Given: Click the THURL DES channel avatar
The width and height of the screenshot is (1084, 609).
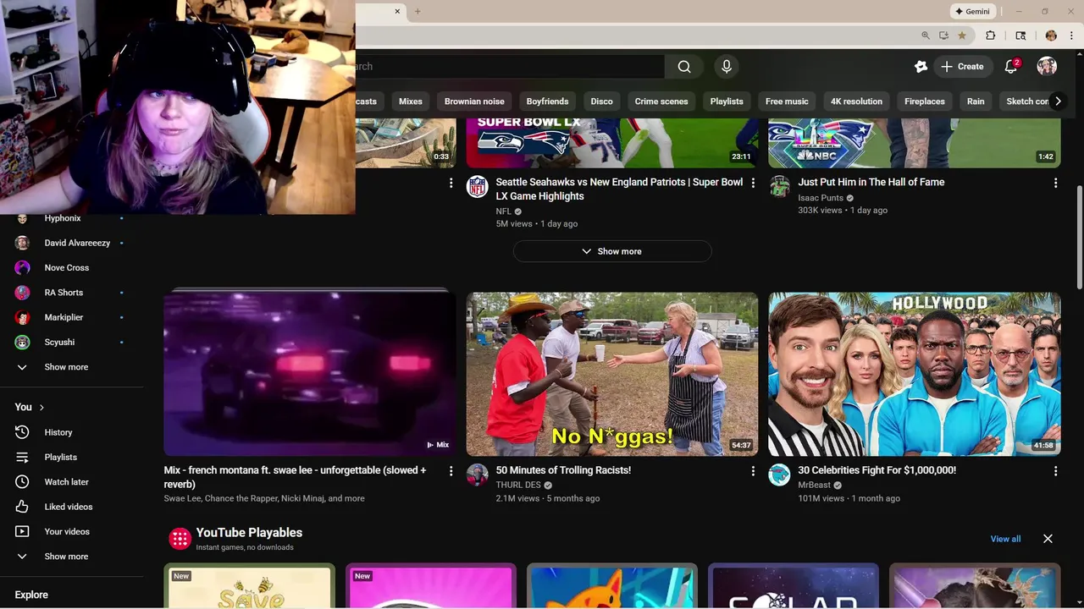Looking at the screenshot, I should coord(478,475).
